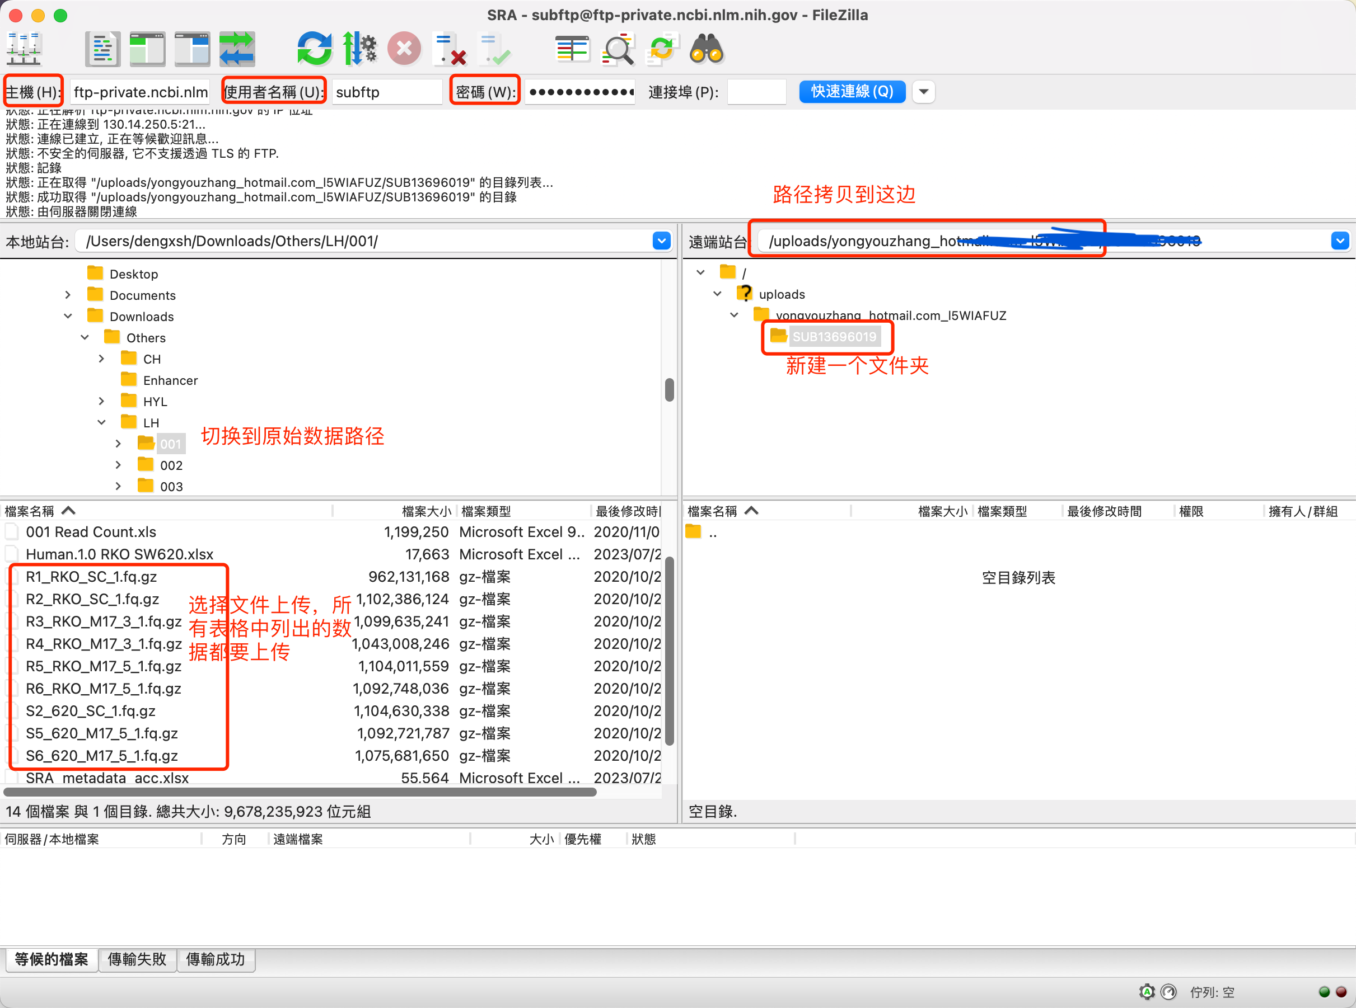
Task: Open the directory listing filters icon
Action: 572,48
